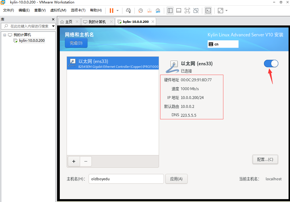Open the snapshot manager wrench-clock icon

[x=158, y=11]
